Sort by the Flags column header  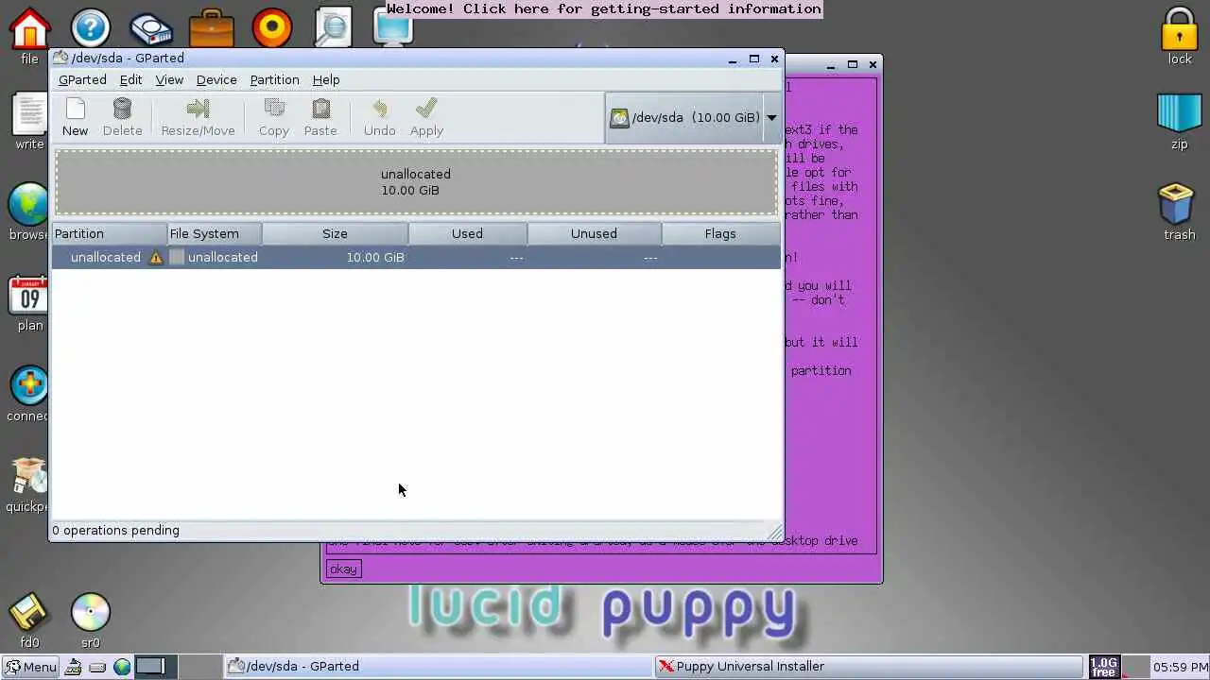click(720, 233)
